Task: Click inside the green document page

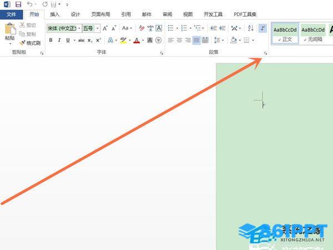Action: click(274, 156)
